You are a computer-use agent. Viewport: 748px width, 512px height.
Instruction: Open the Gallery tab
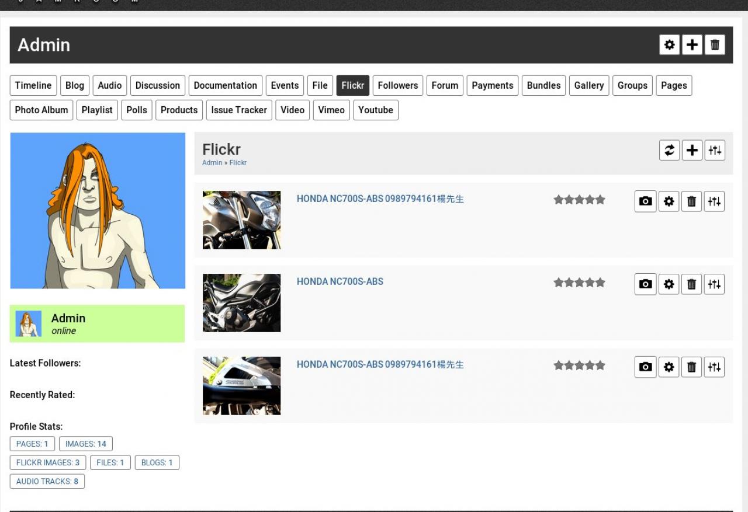[588, 85]
